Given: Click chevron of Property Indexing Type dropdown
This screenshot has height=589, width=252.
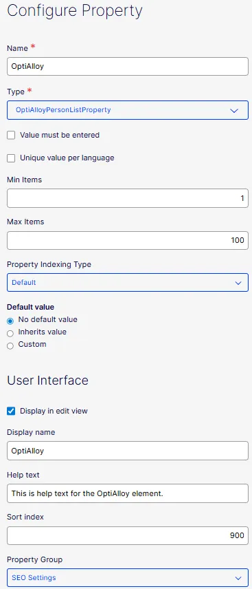Looking at the screenshot, I should pos(238,283).
